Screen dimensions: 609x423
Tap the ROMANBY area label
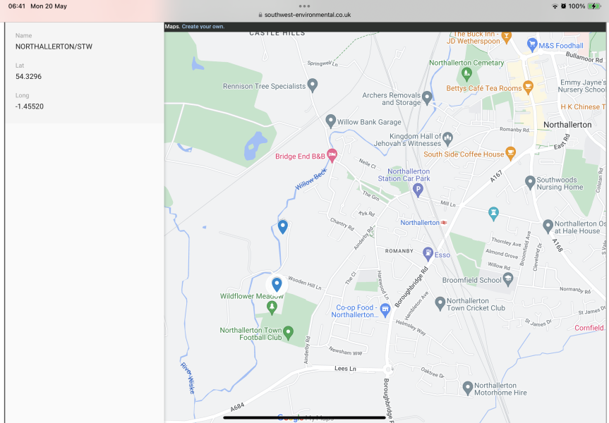(x=399, y=251)
